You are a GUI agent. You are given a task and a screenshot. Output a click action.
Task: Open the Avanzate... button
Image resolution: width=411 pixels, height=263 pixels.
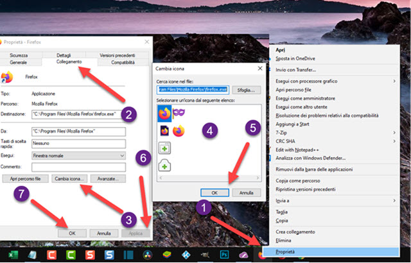coord(108,179)
